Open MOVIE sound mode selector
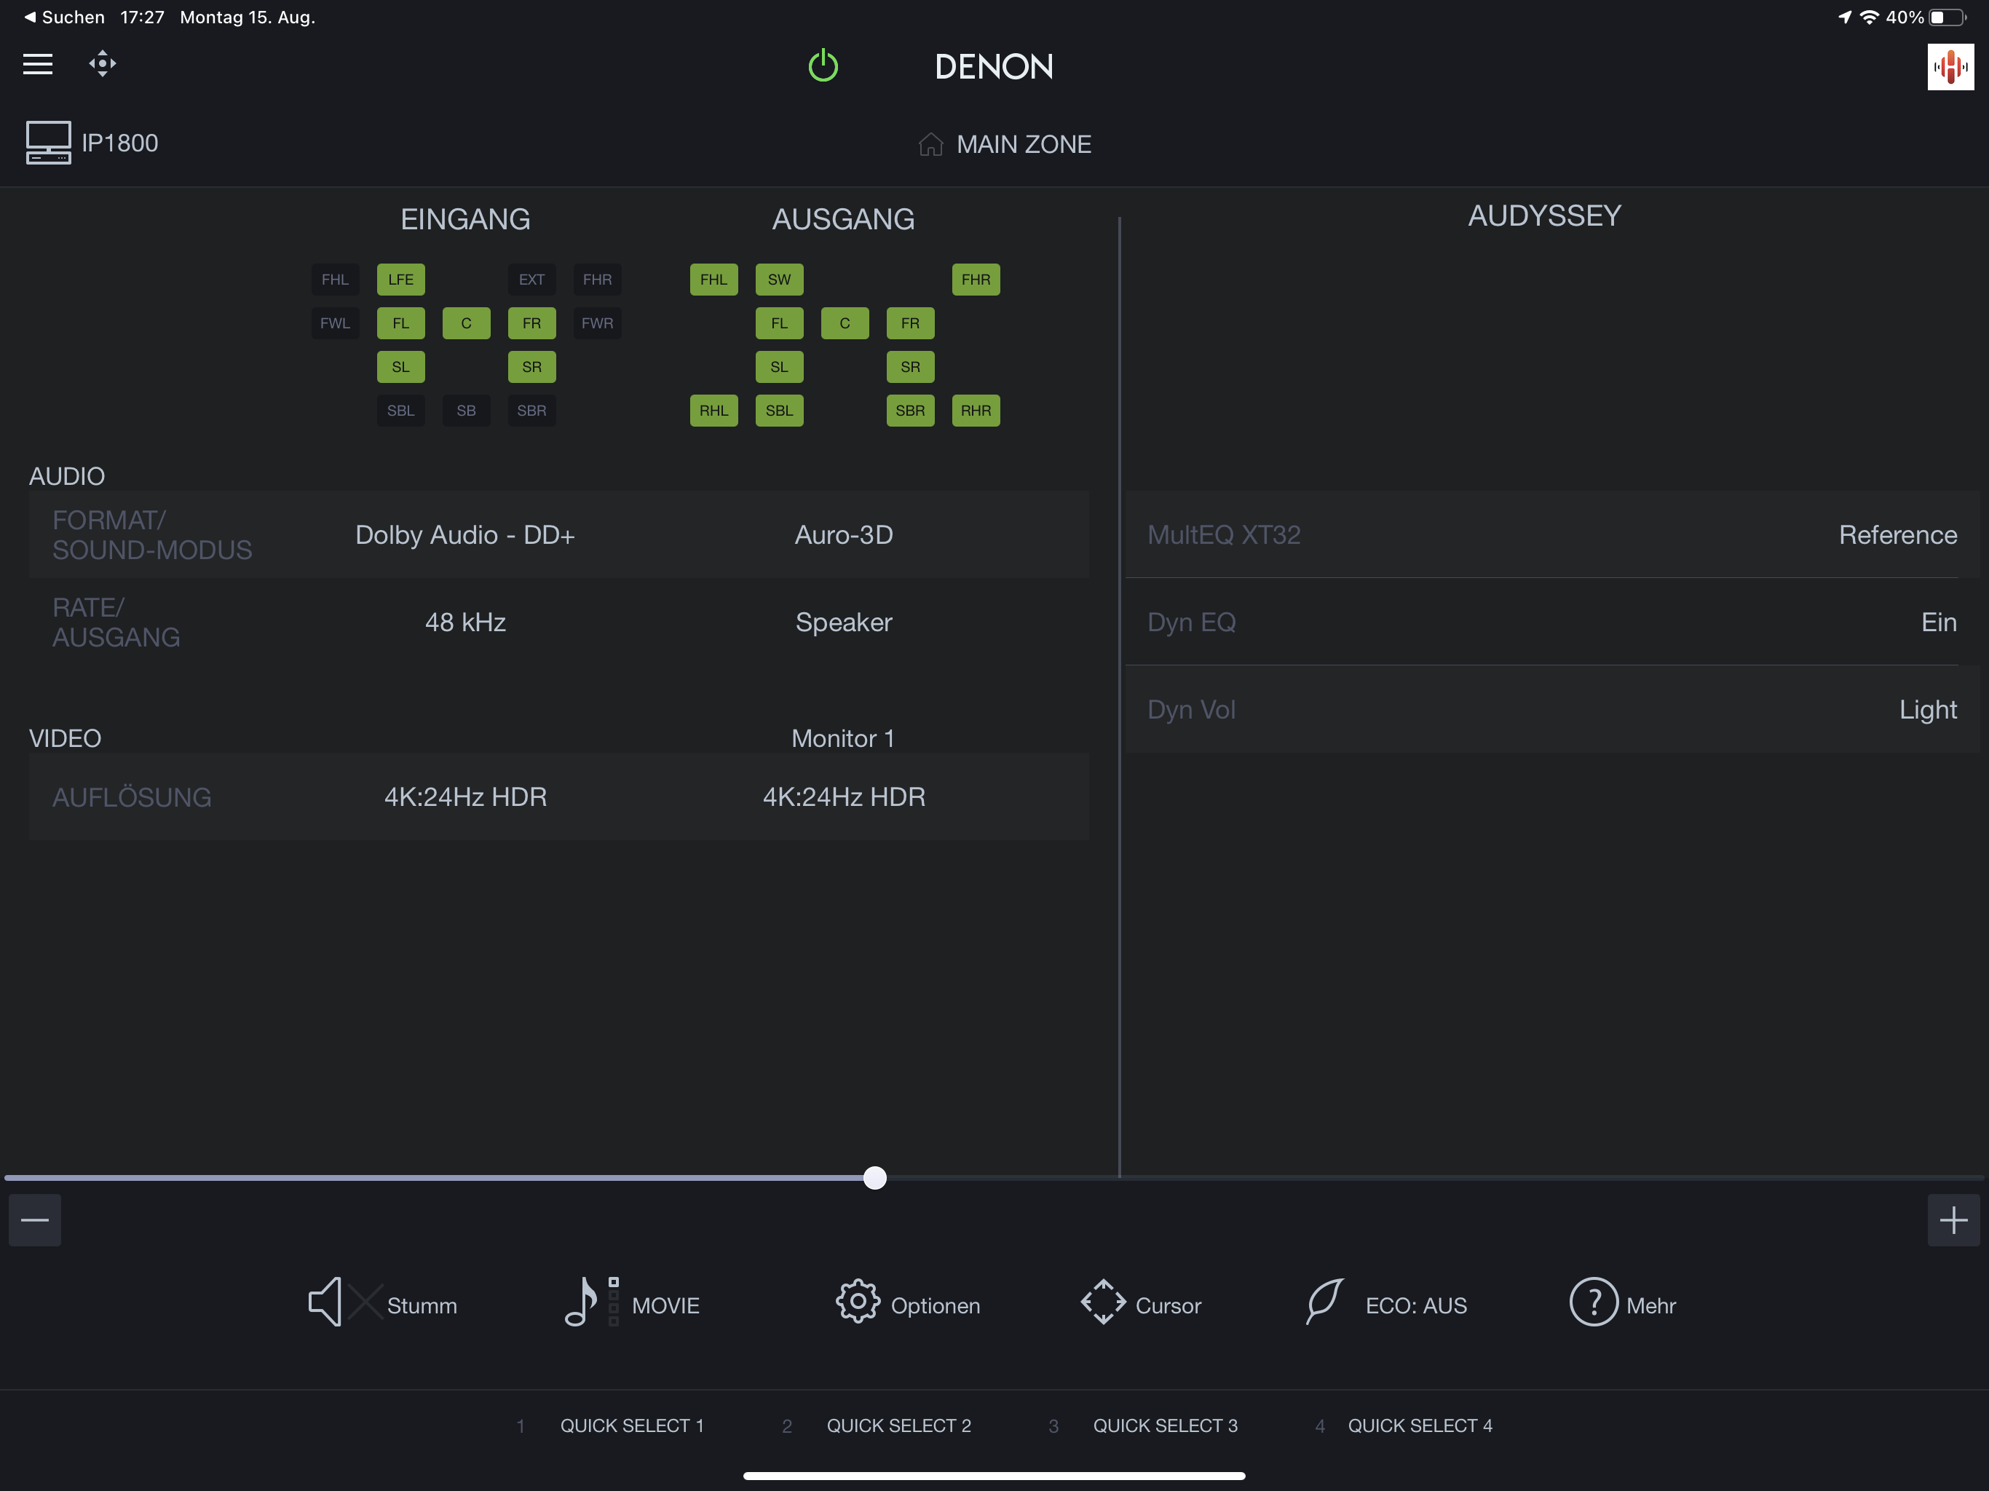Image resolution: width=1989 pixels, height=1491 pixels. coord(585,1301)
